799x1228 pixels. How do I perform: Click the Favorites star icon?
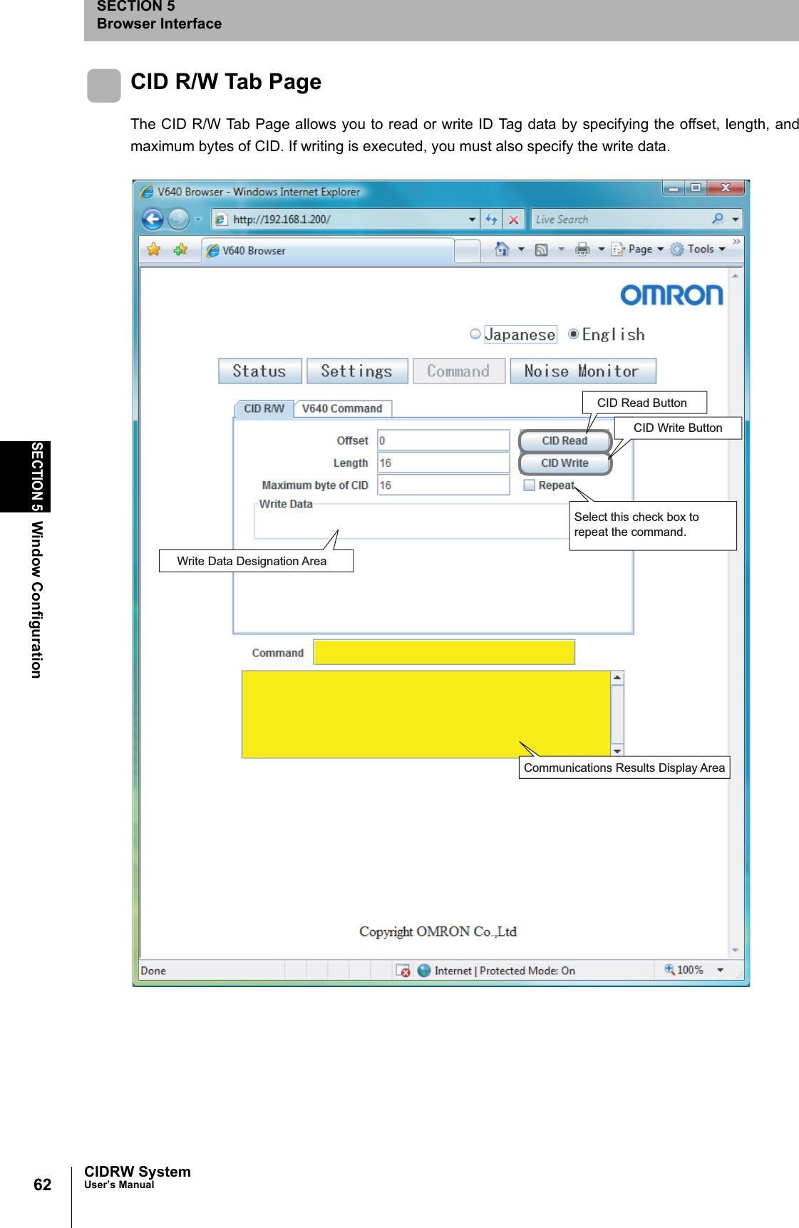point(153,249)
